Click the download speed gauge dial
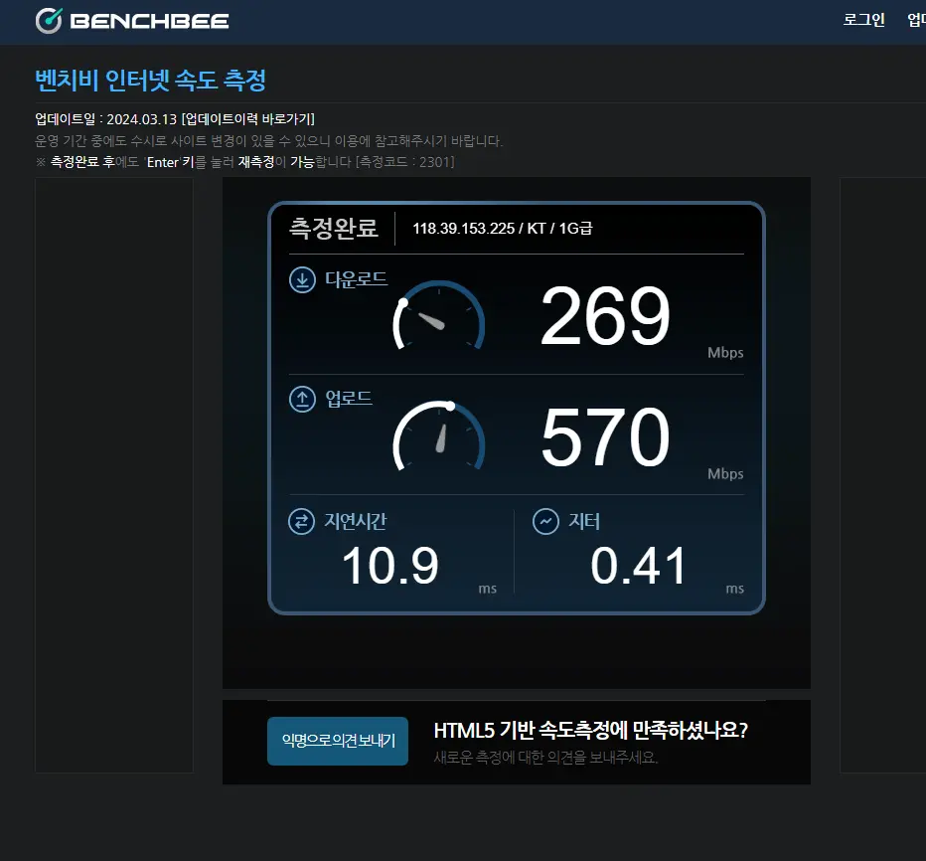 pyautogui.click(x=439, y=315)
